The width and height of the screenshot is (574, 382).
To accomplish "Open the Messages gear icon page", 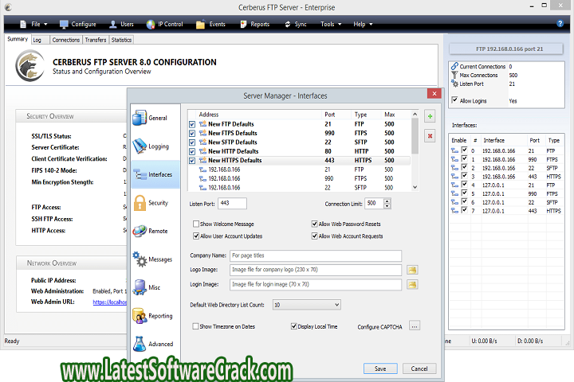I will click(140, 259).
